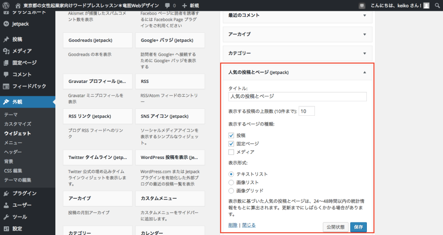Open comments bubble icon in admin bar
The image size is (443, 235).
coord(167,6)
